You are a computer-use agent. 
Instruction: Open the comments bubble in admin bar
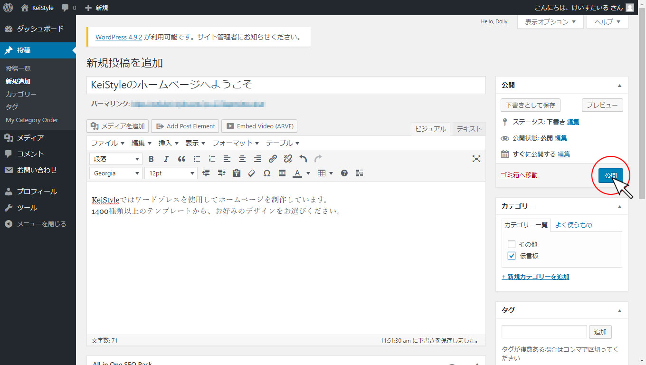click(68, 8)
